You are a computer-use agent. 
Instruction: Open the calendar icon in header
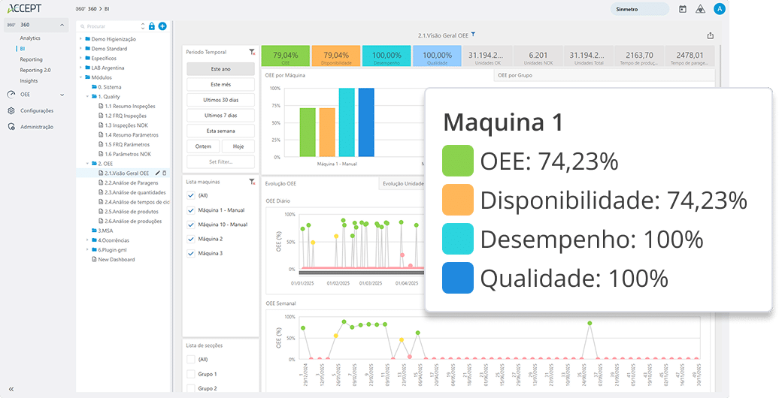click(683, 9)
